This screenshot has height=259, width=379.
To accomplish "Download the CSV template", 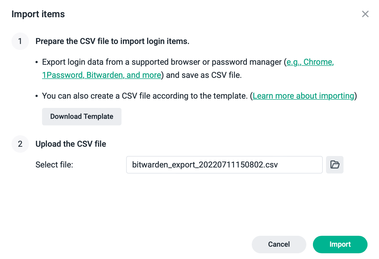I will tap(82, 117).
